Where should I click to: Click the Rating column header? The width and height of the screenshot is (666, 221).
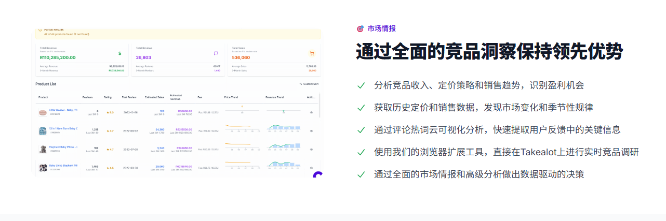(x=108, y=97)
